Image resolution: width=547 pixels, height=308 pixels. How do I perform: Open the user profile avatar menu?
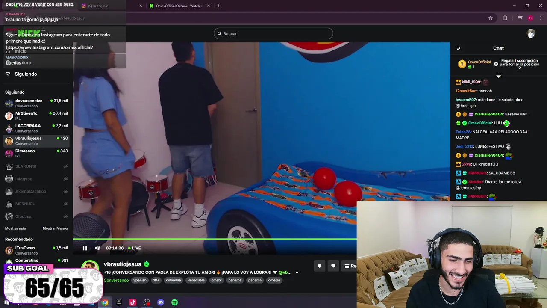click(531, 33)
